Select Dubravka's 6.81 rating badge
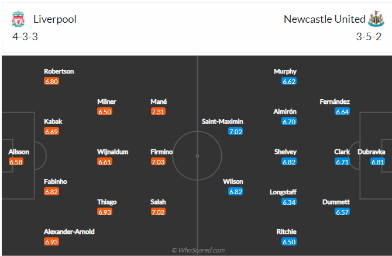This screenshot has width=392, height=256. coord(379,162)
